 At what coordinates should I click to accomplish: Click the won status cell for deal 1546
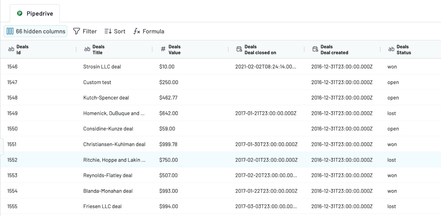point(392,67)
